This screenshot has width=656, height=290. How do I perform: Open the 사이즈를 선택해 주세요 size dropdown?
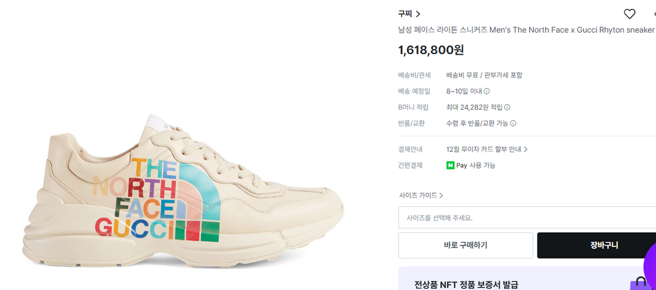point(527,217)
